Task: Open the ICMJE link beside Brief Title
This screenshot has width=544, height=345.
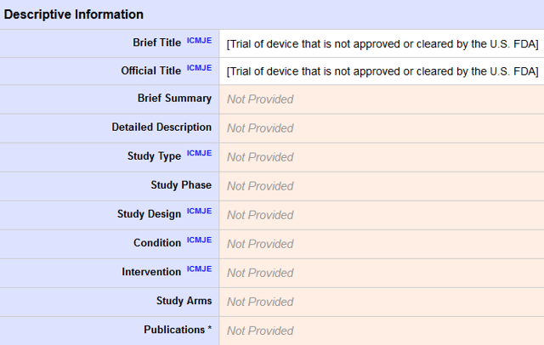Action: point(199,41)
